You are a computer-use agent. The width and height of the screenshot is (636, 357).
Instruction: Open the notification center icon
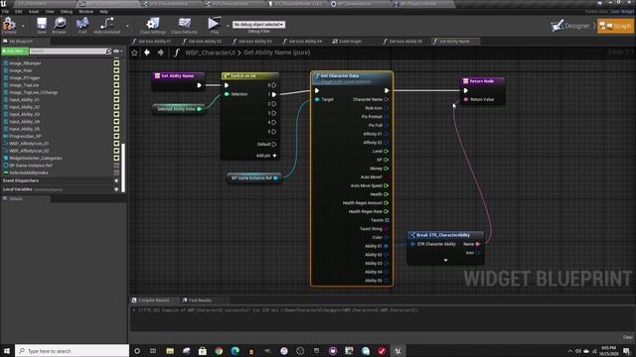627,351
